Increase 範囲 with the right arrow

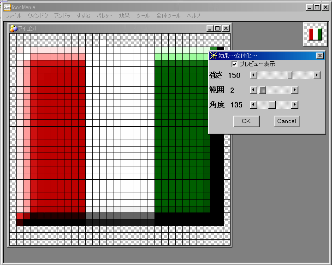tap(295, 90)
